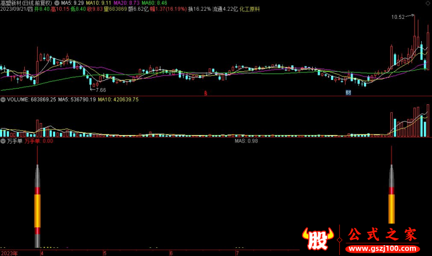
Task: Select the 高盟新材(日线 前复权) stock title
Action: pyautogui.click(x=26, y=3)
